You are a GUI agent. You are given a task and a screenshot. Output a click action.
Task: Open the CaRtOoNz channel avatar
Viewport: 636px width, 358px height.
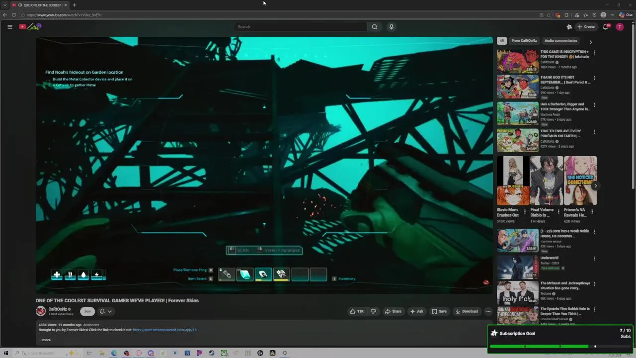(x=41, y=311)
